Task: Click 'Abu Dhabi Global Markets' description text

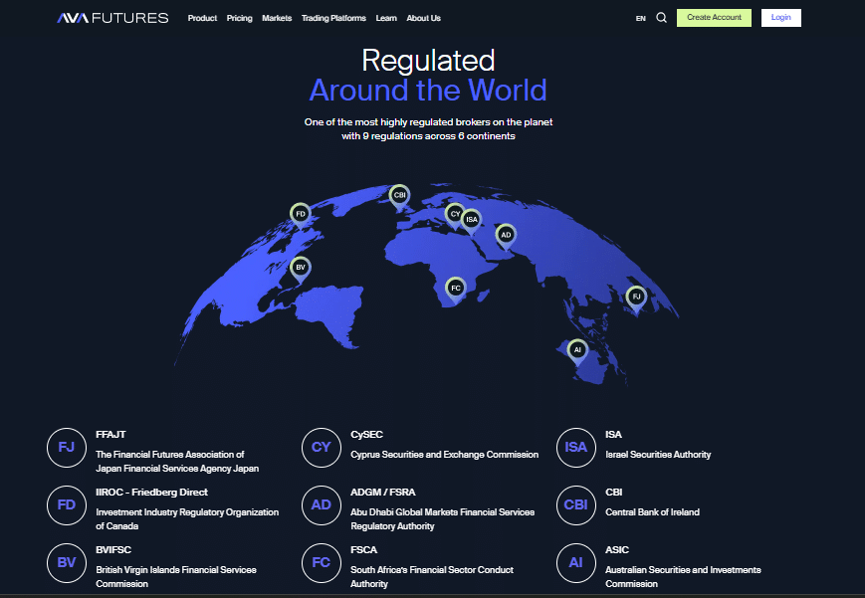Action: pos(442,519)
